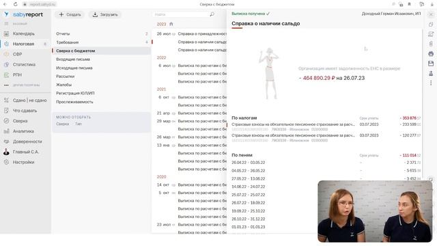
Task: Click the home icon next to 2023
Action: 171,25
